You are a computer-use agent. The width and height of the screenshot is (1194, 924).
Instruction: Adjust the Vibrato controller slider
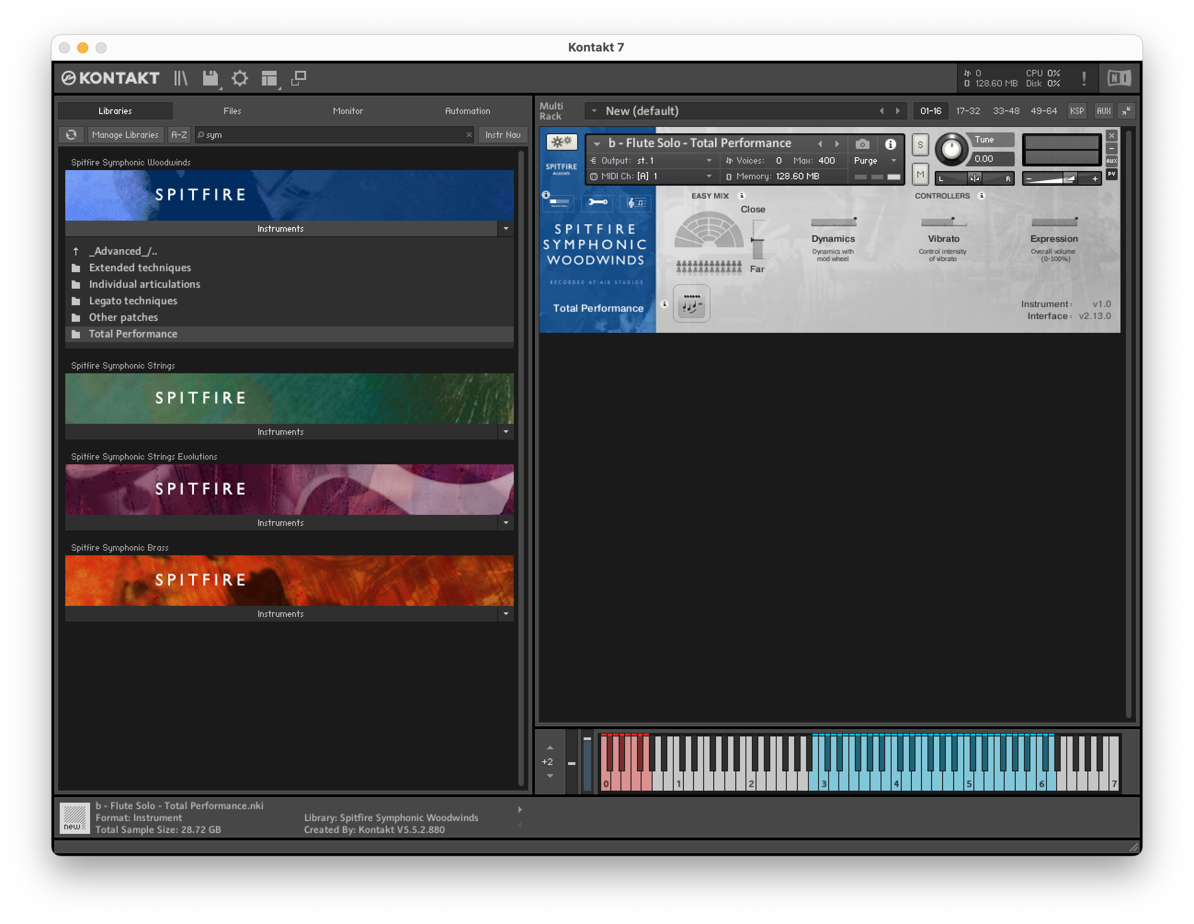[944, 222]
